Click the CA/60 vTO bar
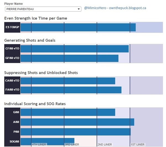The width and height of the screenshot is (166, 147). pos(68,81)
